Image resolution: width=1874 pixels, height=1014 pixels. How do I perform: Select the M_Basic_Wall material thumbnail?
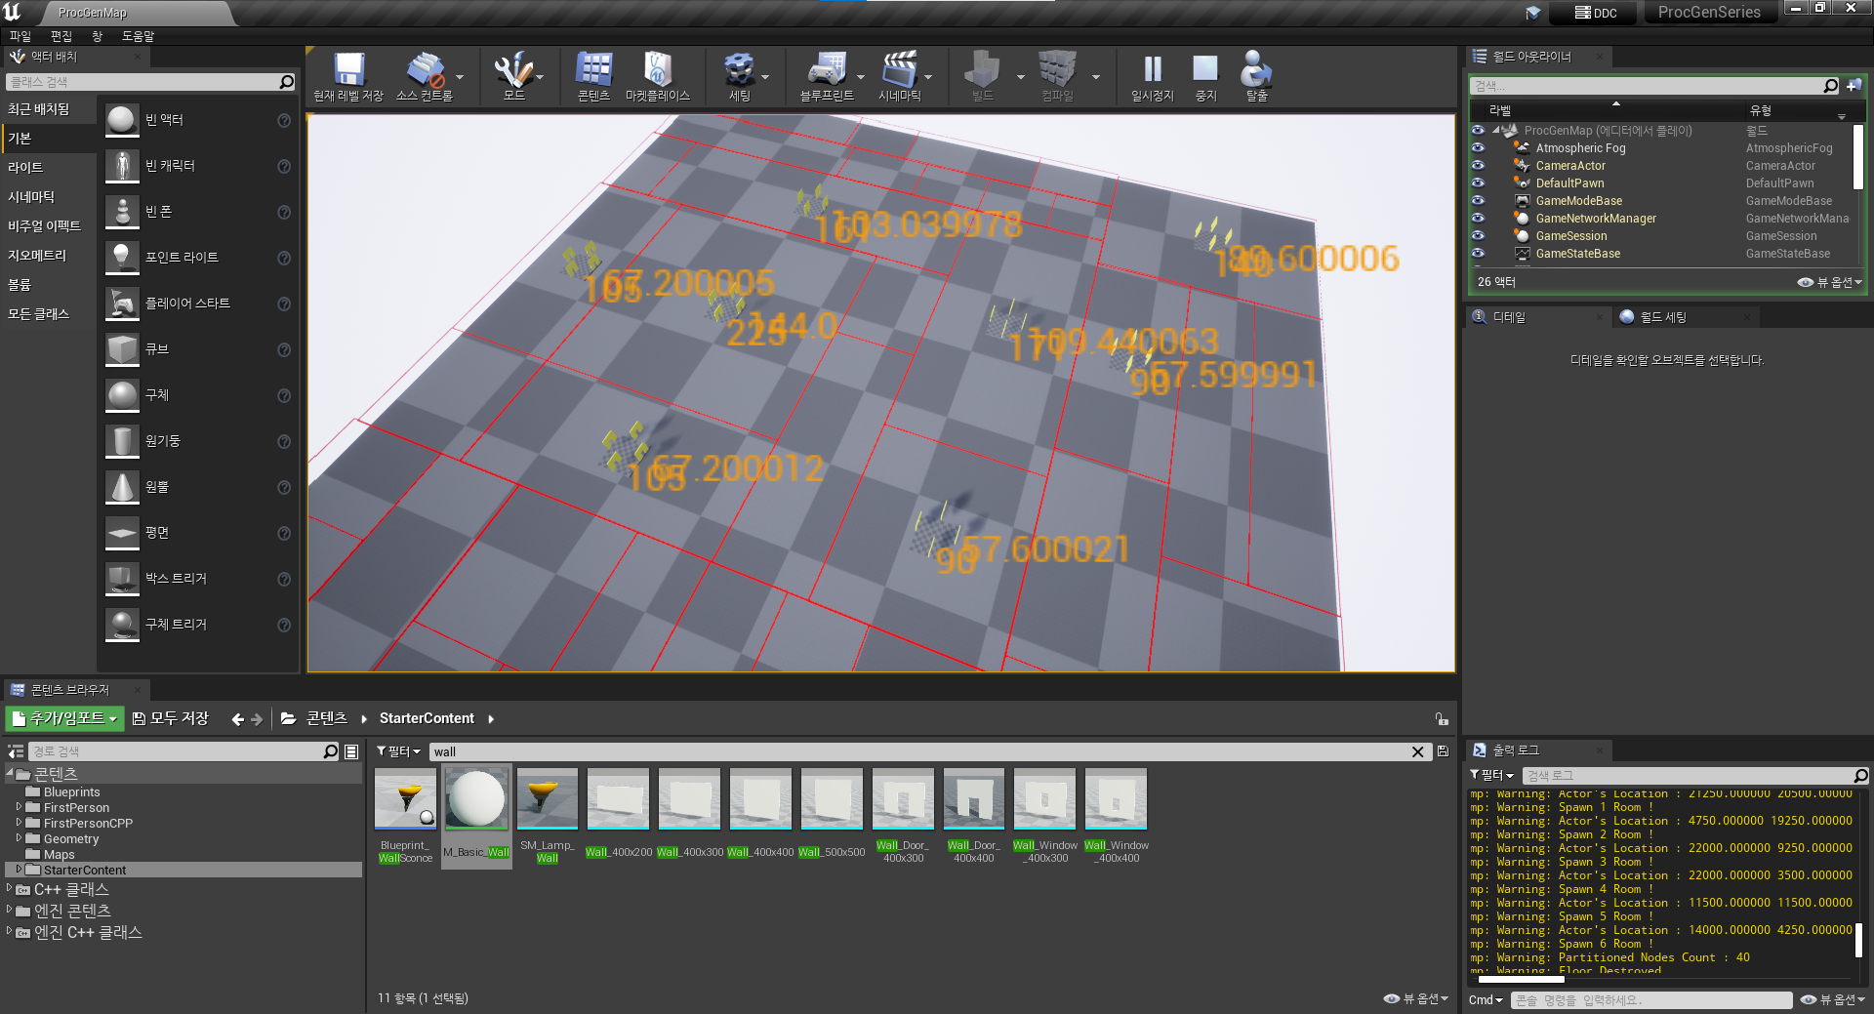point(475,798)
